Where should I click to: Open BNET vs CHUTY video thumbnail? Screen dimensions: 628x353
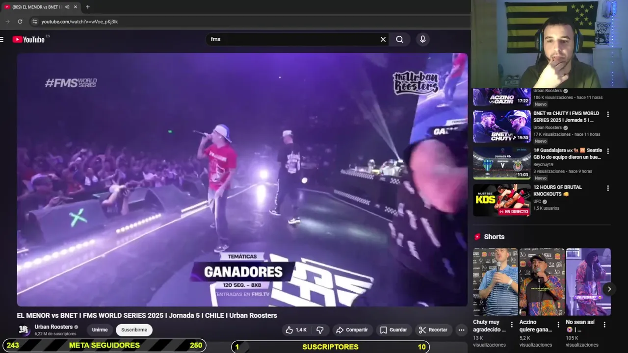501,126
